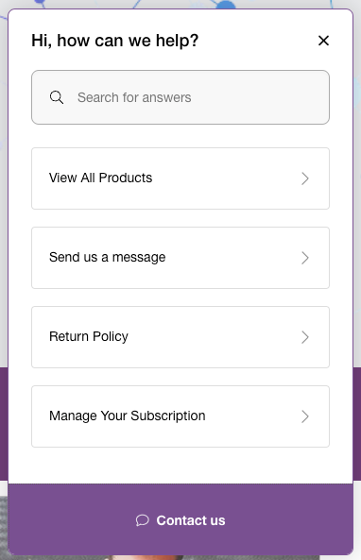Click the purple banner strip right of the widget
This screenshot has height=560, width=361.
point(357,424)
